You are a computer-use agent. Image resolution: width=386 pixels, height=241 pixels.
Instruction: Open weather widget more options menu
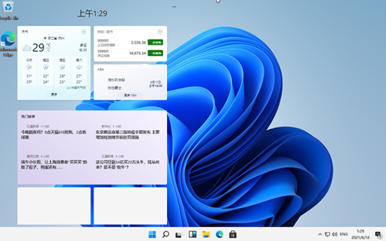(84, 32)
